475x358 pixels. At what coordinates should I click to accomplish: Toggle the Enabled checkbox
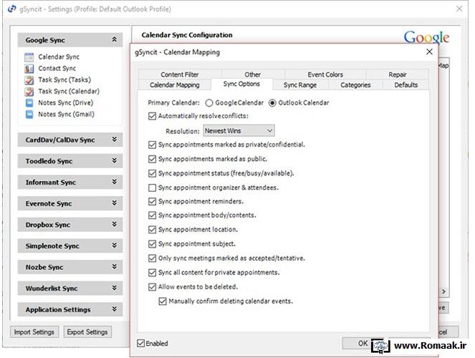(141, 344)
